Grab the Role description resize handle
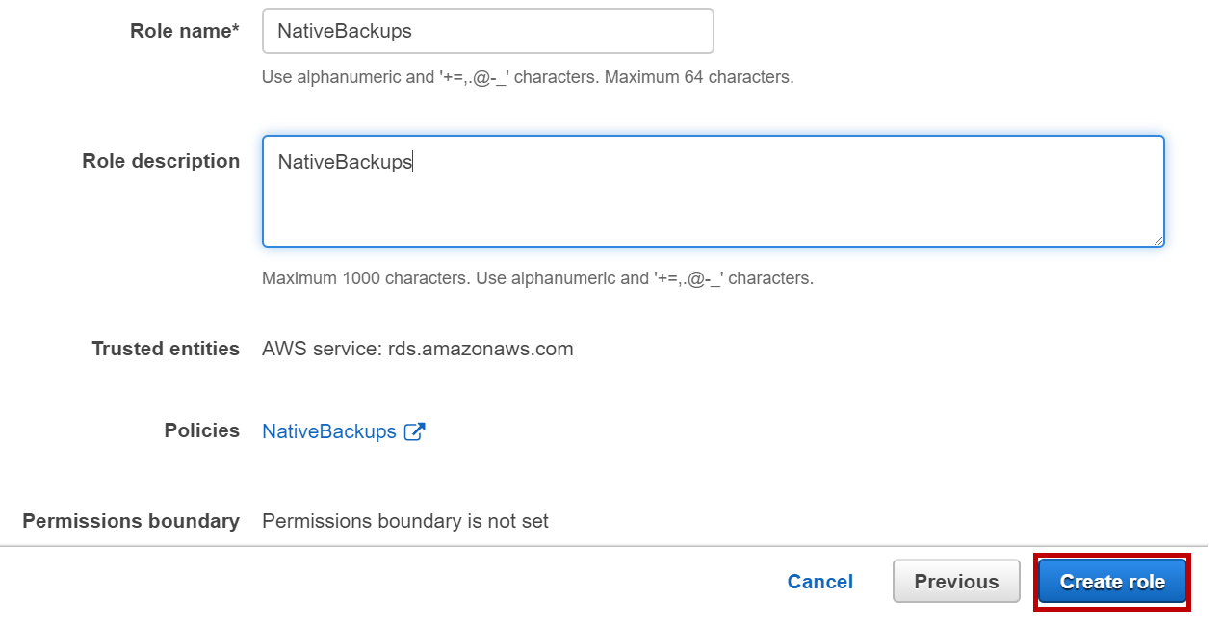 (x=1157, y=240)
